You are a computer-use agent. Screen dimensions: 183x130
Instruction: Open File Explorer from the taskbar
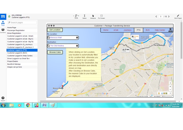coord(11,105)
